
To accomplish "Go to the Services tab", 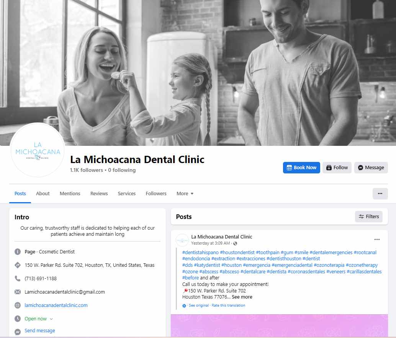I will tap(126, 194).
